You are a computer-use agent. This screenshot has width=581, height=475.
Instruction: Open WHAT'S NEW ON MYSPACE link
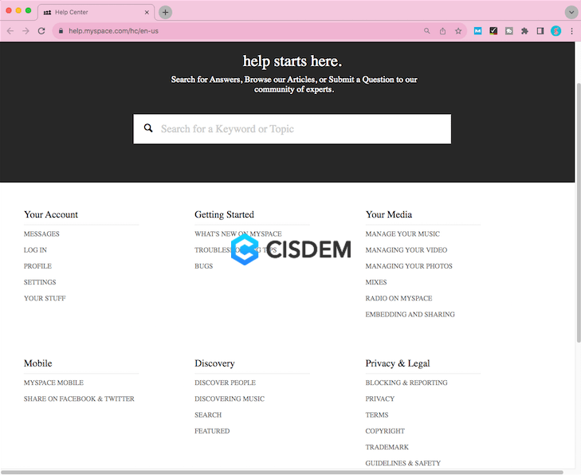(238, 234)
